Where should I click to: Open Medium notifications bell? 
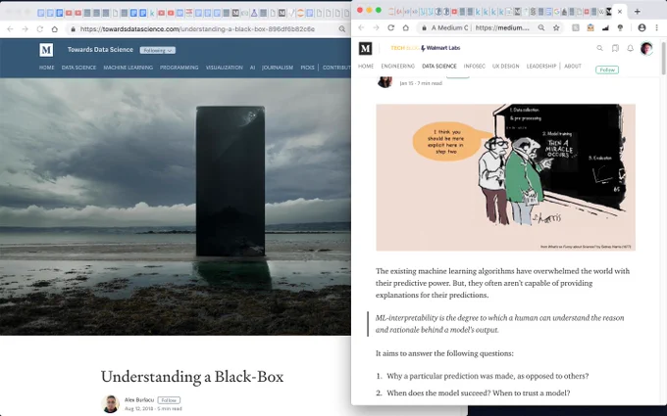coord(631,48)
